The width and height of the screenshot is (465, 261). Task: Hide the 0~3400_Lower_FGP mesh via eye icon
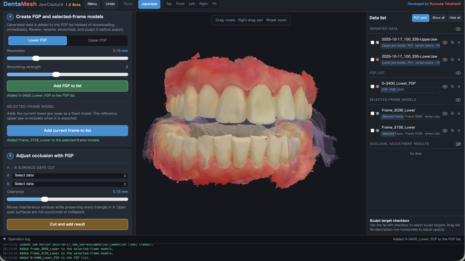pos(445,86)
